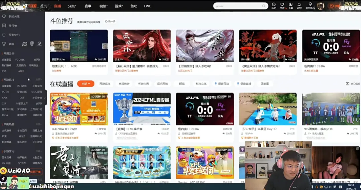Click 主机游戏 under 单机热游
The image size is (361, 190).
click(6, 130)
